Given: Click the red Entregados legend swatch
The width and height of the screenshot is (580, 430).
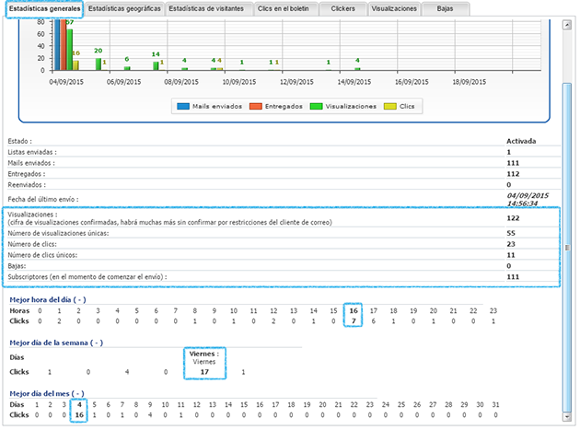Looking at the screenshot, I should (256, 107).
